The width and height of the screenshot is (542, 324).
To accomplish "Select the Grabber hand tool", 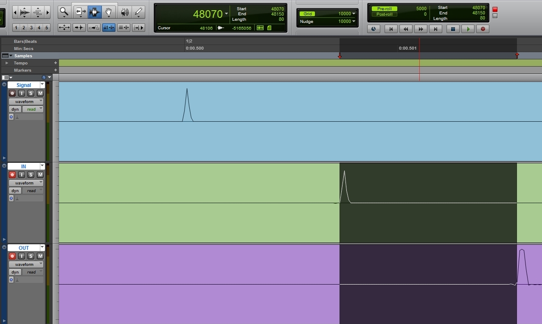I will pyautogui.click(x=109, y=12).
